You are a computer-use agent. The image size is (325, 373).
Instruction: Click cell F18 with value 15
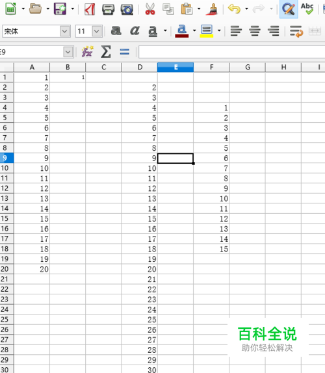coord(211,249)
